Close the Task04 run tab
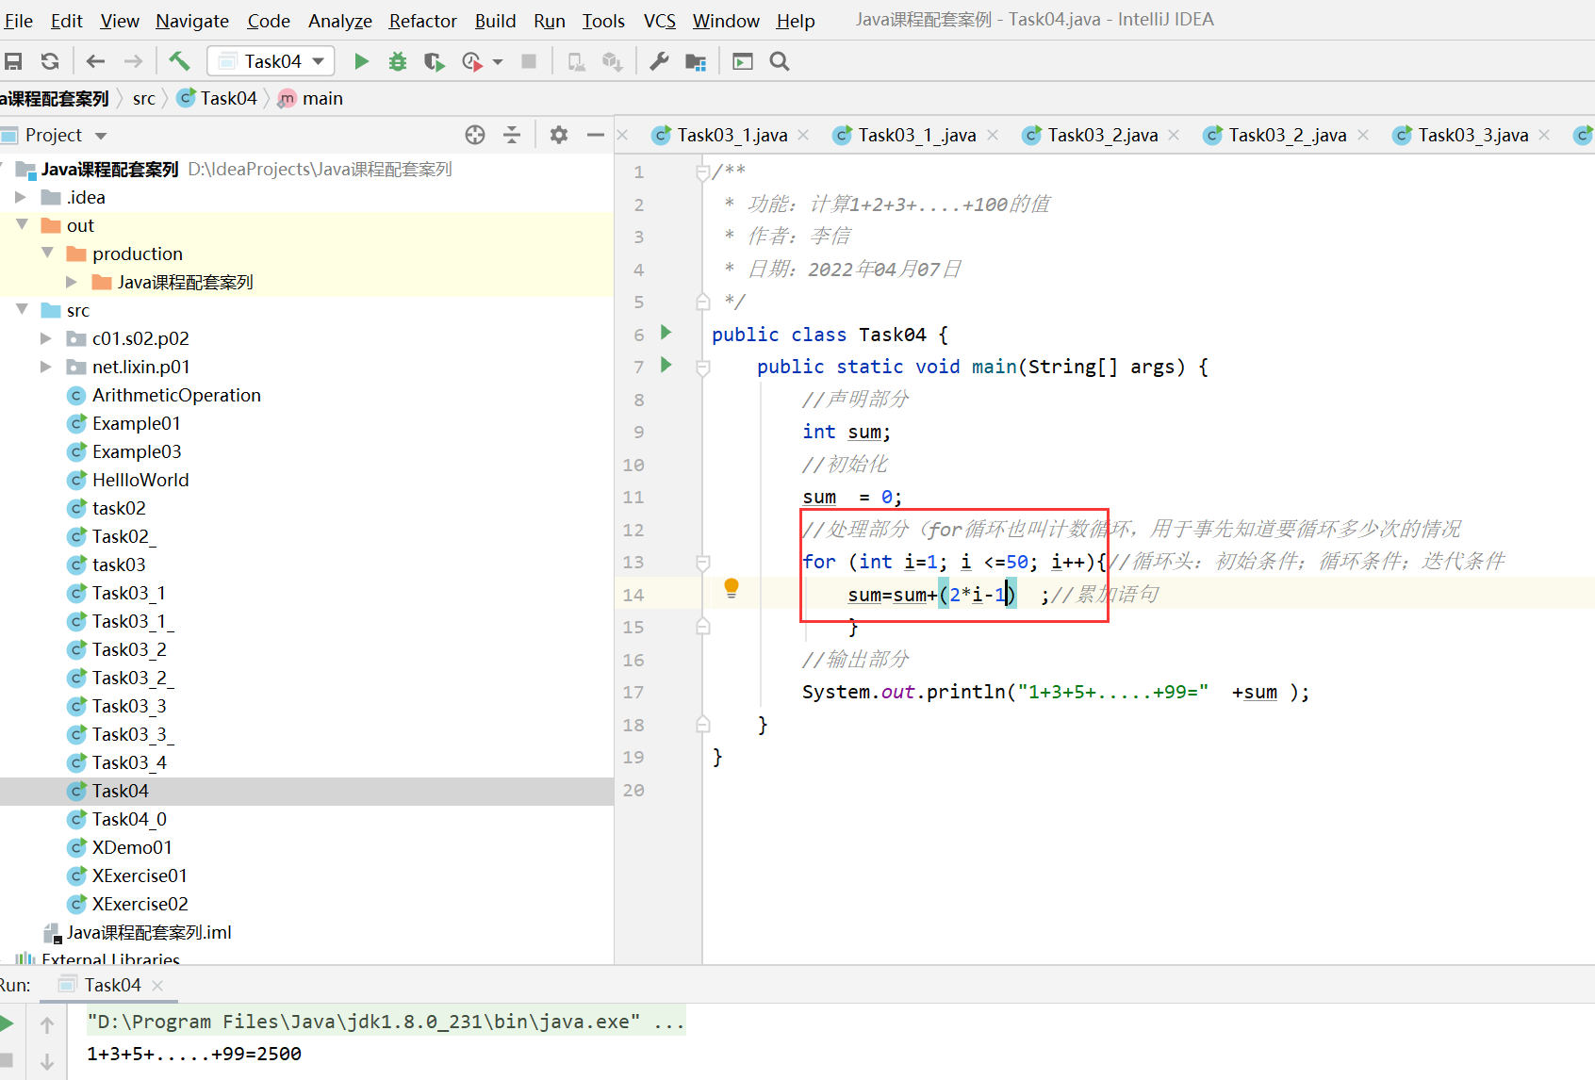 pos(157,985)
